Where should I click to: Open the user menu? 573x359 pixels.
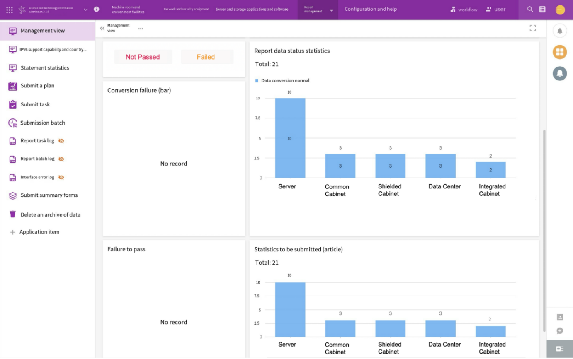[x=495, y=9]
